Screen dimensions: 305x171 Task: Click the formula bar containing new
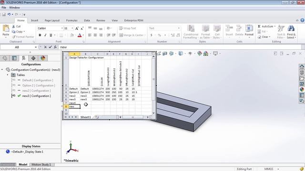tap(180, 47)
